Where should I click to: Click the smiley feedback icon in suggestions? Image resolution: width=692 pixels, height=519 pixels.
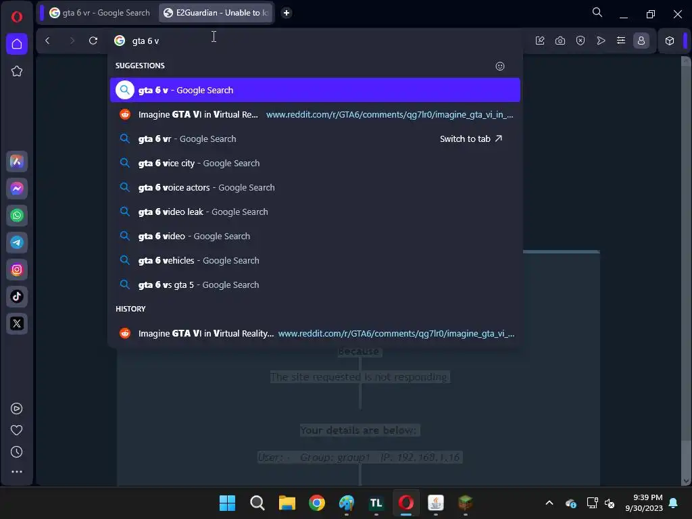pyautogui.click(x=500, y=66)
